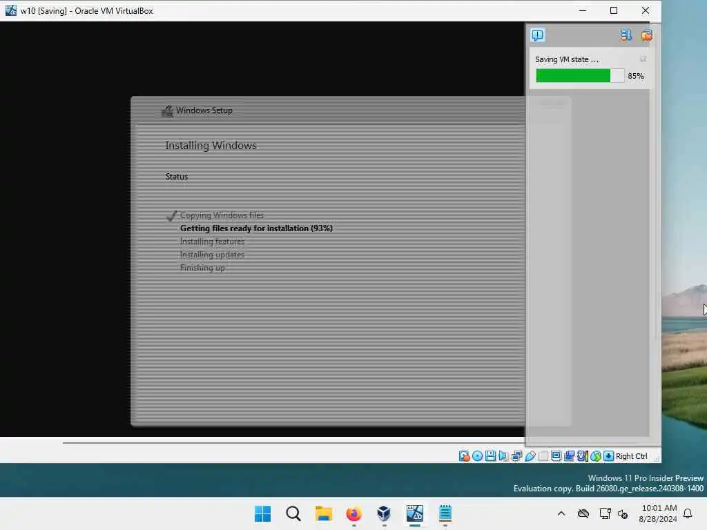Click the Status label in setup
This screenshot has height=530, width=707.
pos(176,177)
